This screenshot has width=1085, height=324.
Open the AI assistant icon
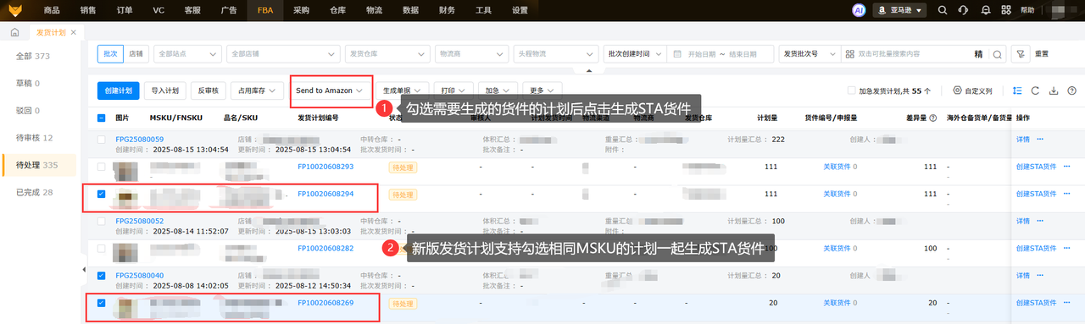click(858, 10)
